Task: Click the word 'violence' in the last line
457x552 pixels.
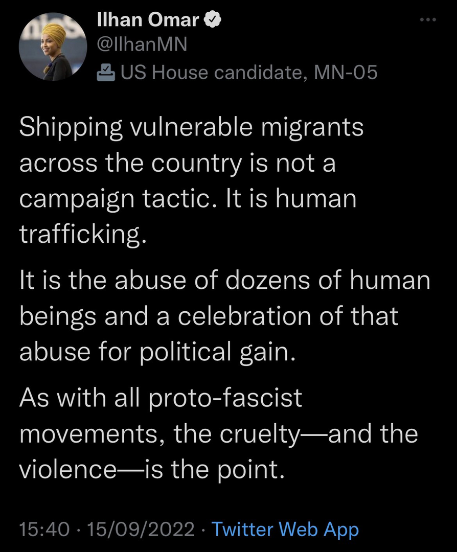Action: (68, 469)
